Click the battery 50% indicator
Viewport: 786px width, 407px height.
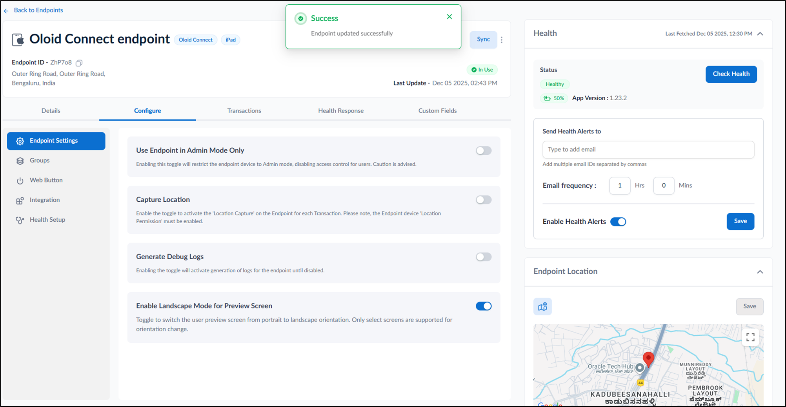554,98
